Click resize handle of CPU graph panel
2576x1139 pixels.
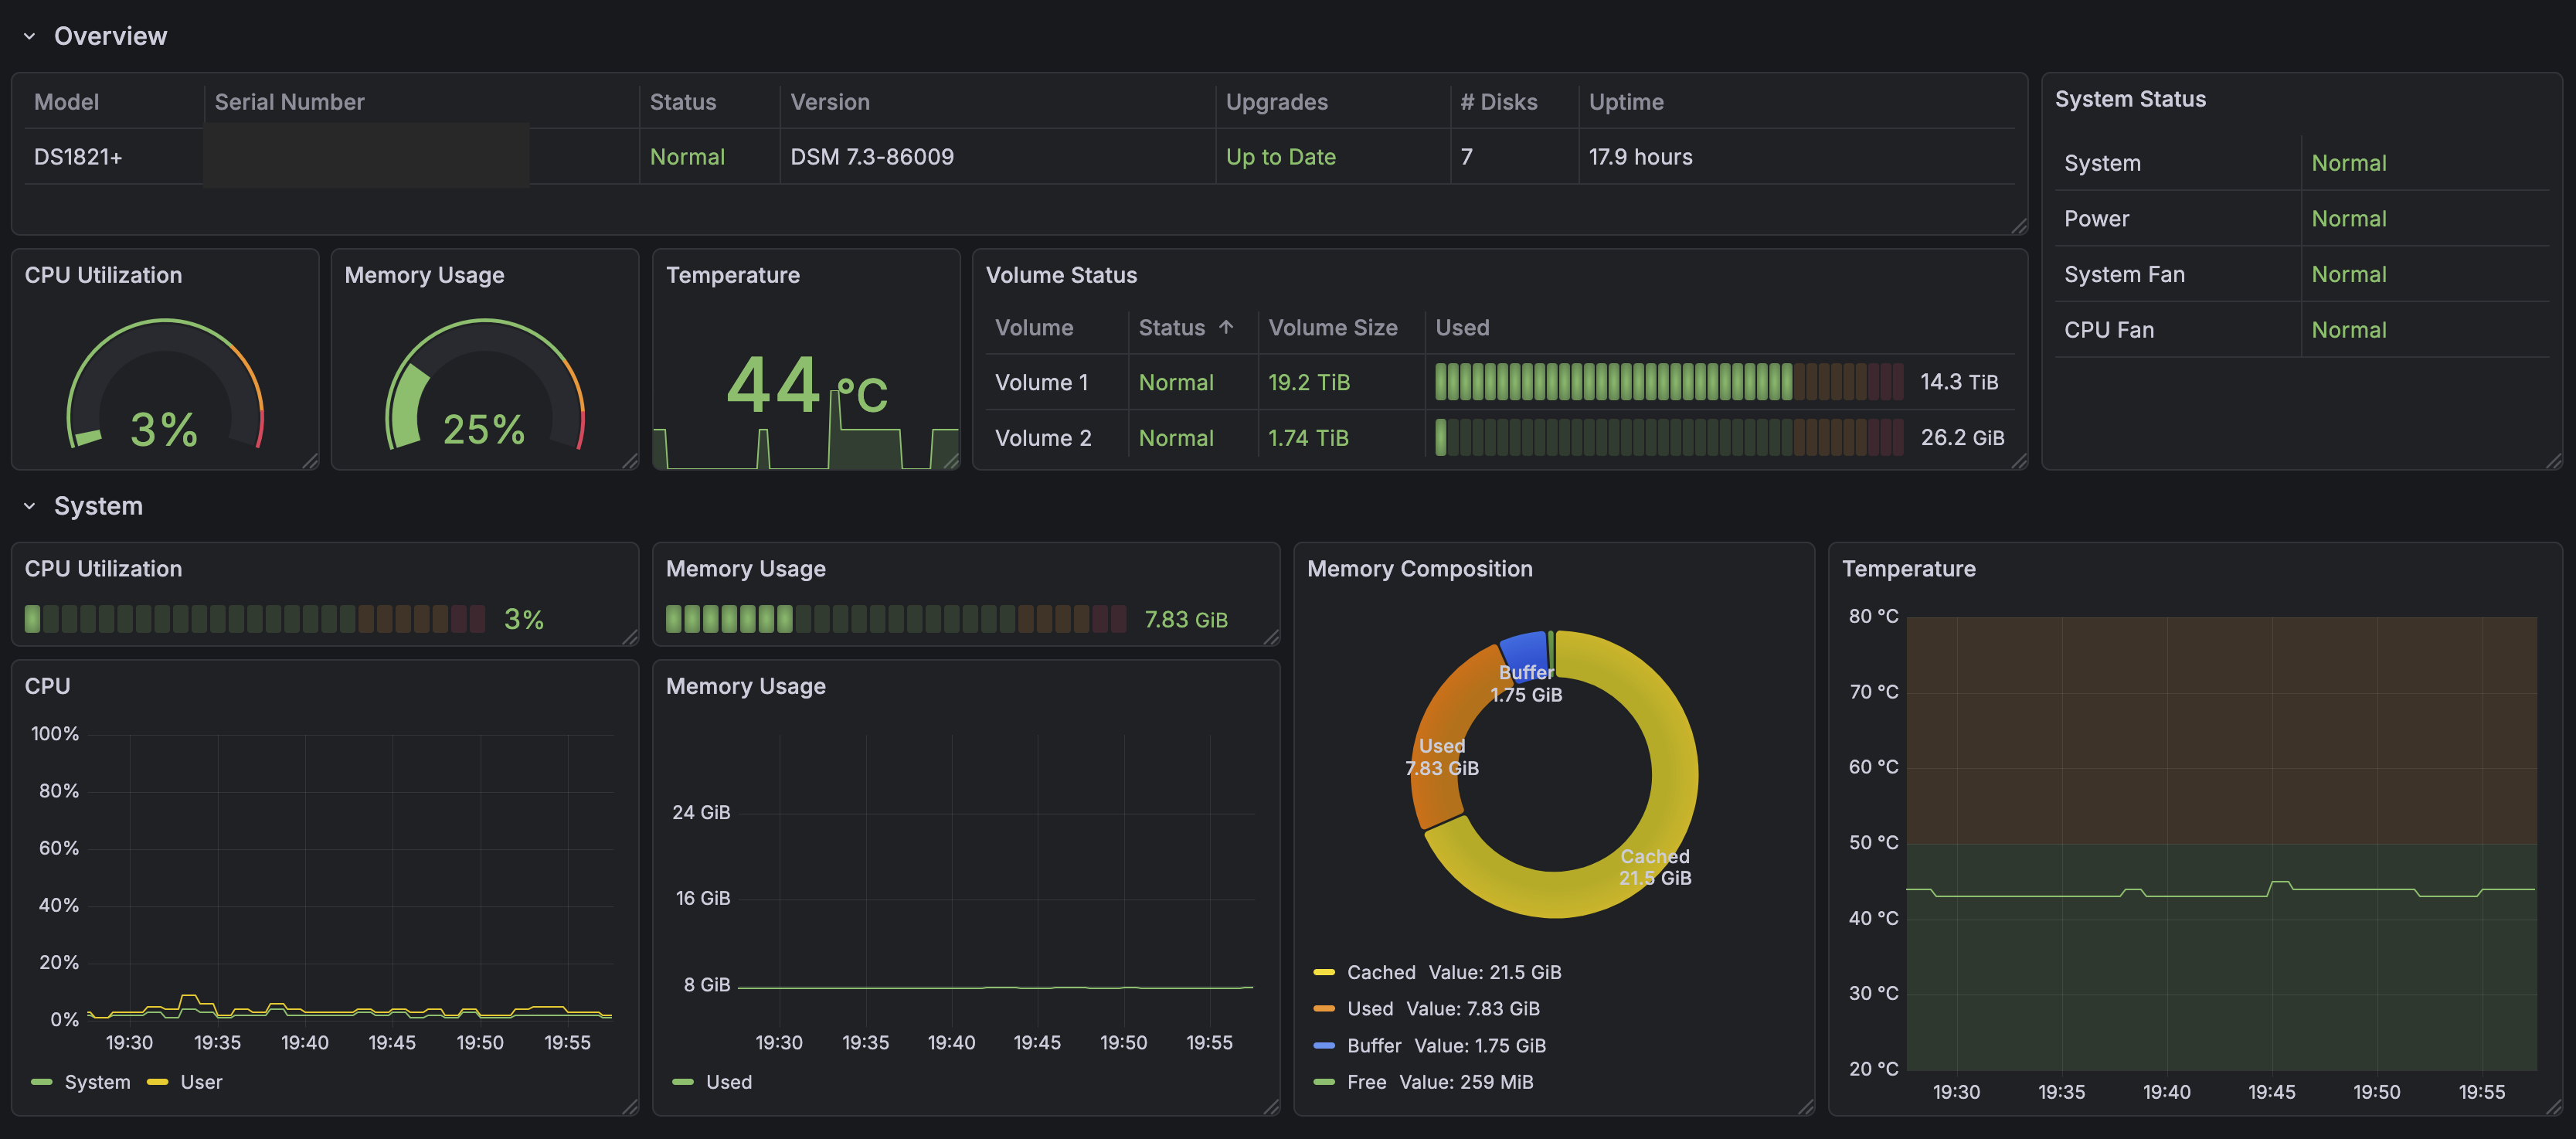(x=630, y=1106)
